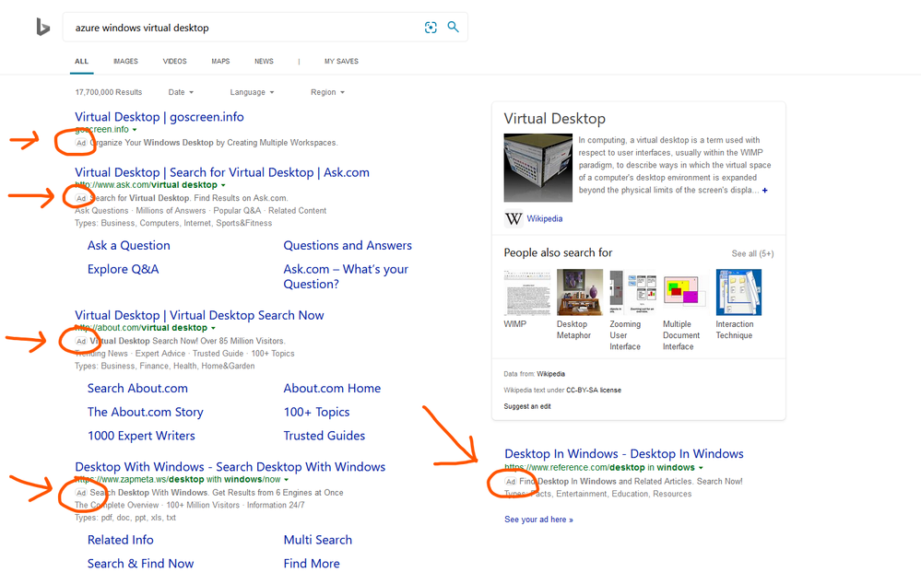Viewport: 921px width, 584px height.
Task: Click the Wikipedia W logo icon
Action: pos(514,218)
